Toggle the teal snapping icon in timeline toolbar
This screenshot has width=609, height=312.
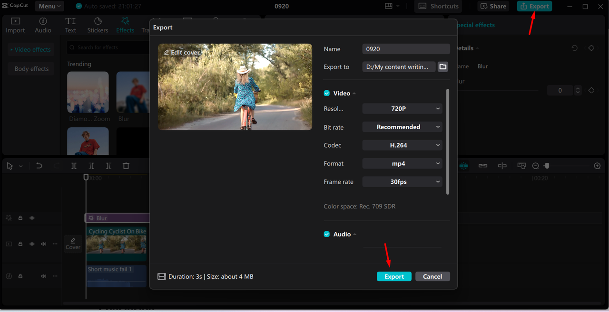click(x=463, y=166)
